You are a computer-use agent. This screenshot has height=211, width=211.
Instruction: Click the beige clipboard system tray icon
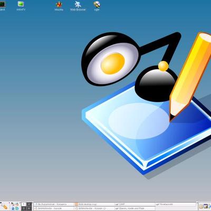click(201, 206)
